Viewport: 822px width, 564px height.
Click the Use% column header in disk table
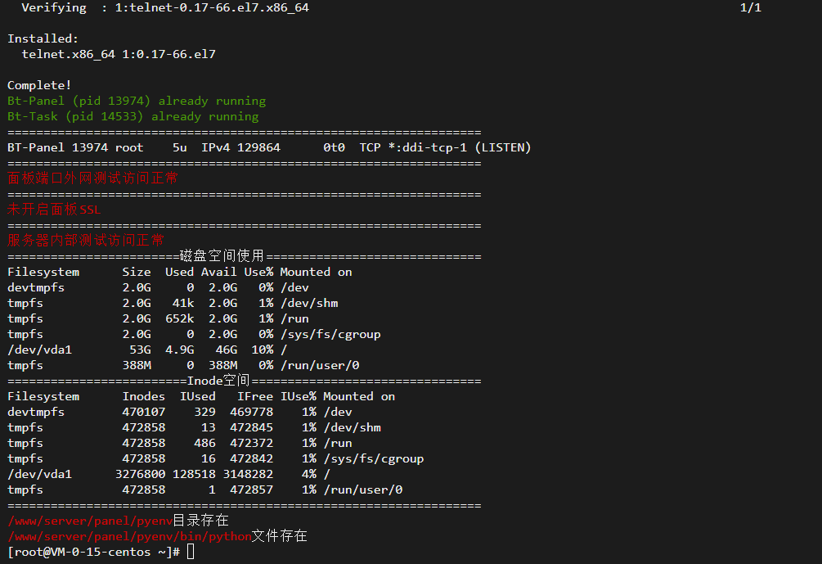pos(258,272)
